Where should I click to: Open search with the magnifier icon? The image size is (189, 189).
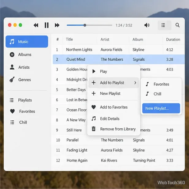pyautogui.click(x=177, y=25)
